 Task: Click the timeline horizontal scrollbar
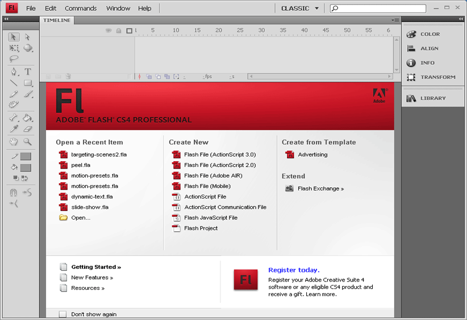pyautogui.click(x=320, y=77)
